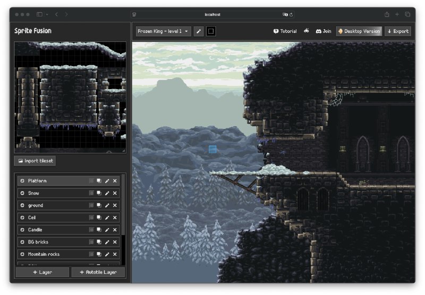Image resolution: width=425 pixels, height=295 pixels.
Task: Delete the Snow layer using its X icon
Action: tap(115, 193)
